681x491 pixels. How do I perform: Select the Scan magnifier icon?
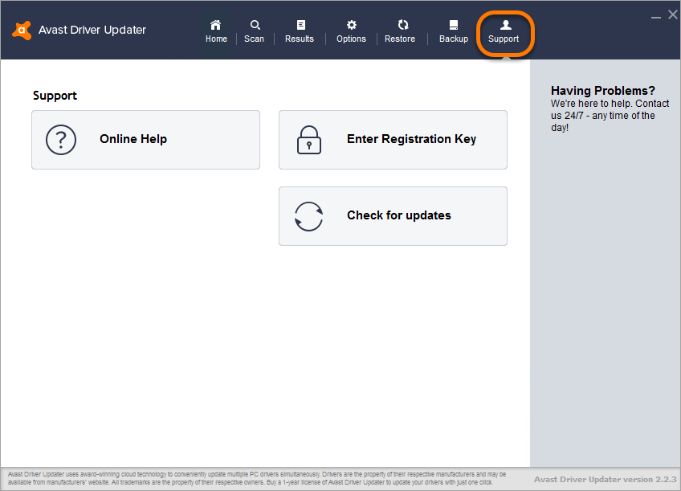255,25
